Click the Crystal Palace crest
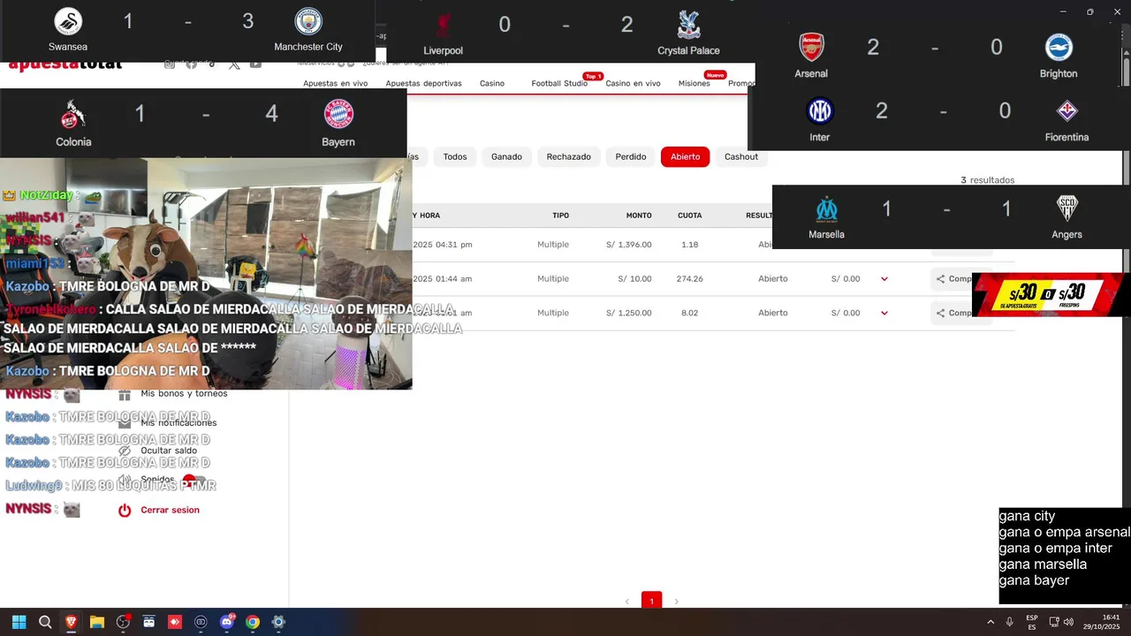Viewport: 1131px width, 636px height. tap(688, 25)
